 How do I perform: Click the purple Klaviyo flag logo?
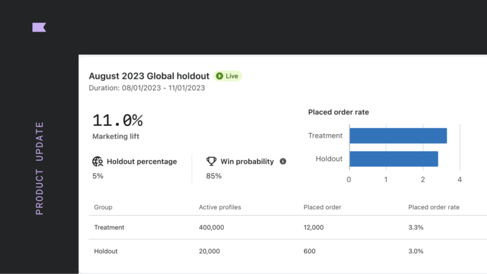click(x=39, y=27)
